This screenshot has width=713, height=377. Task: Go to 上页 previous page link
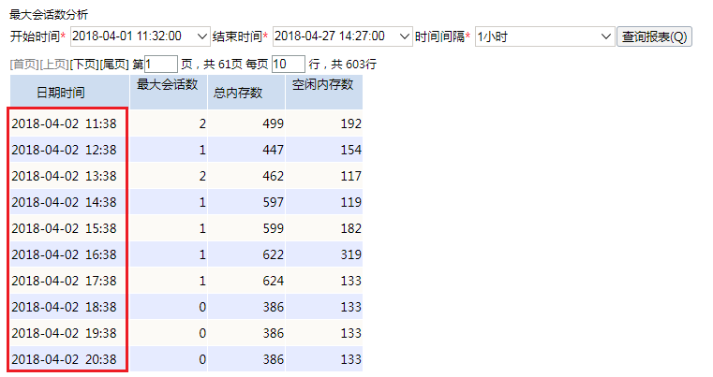pyautogui.click(x=54, y=64)
